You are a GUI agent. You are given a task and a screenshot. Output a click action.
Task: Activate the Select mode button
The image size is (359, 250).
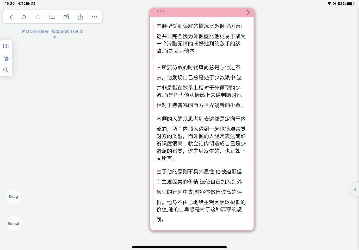point(13,223)
